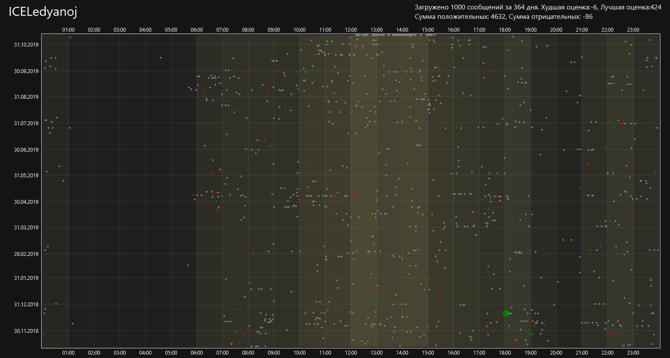Image resolution: width=670 pixels, height=358 pixels.
Task: Click the 31.08.2019 date label
Action: tap(26, 97)
